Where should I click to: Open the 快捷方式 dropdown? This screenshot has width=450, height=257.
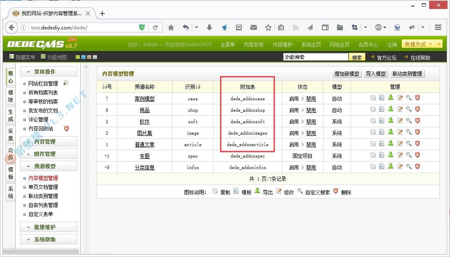pos(418,44)
